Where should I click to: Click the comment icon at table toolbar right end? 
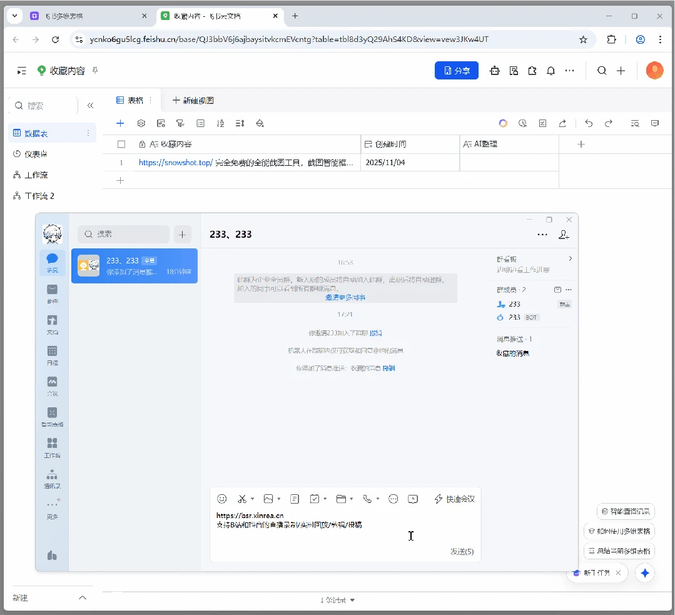[x=655, y=124]
